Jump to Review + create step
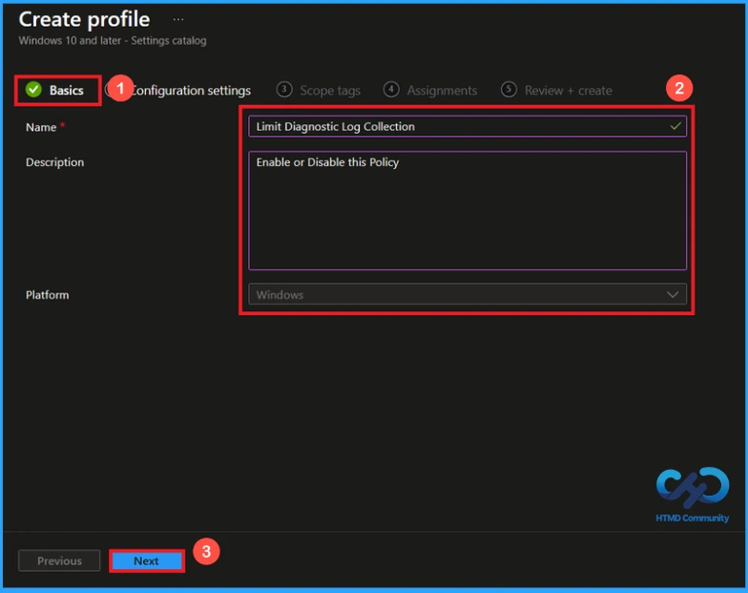This screenshot has height=593, width=748. 556,90
